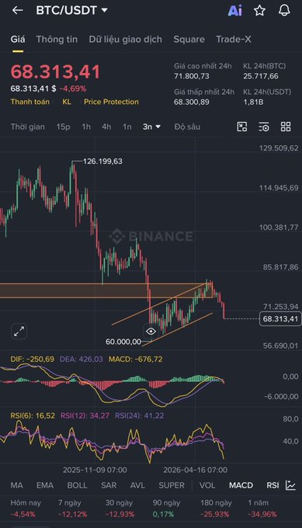This screenshot has height=528, width=302.
Task: Select the 4h timeframe
Action: point(106,127)
